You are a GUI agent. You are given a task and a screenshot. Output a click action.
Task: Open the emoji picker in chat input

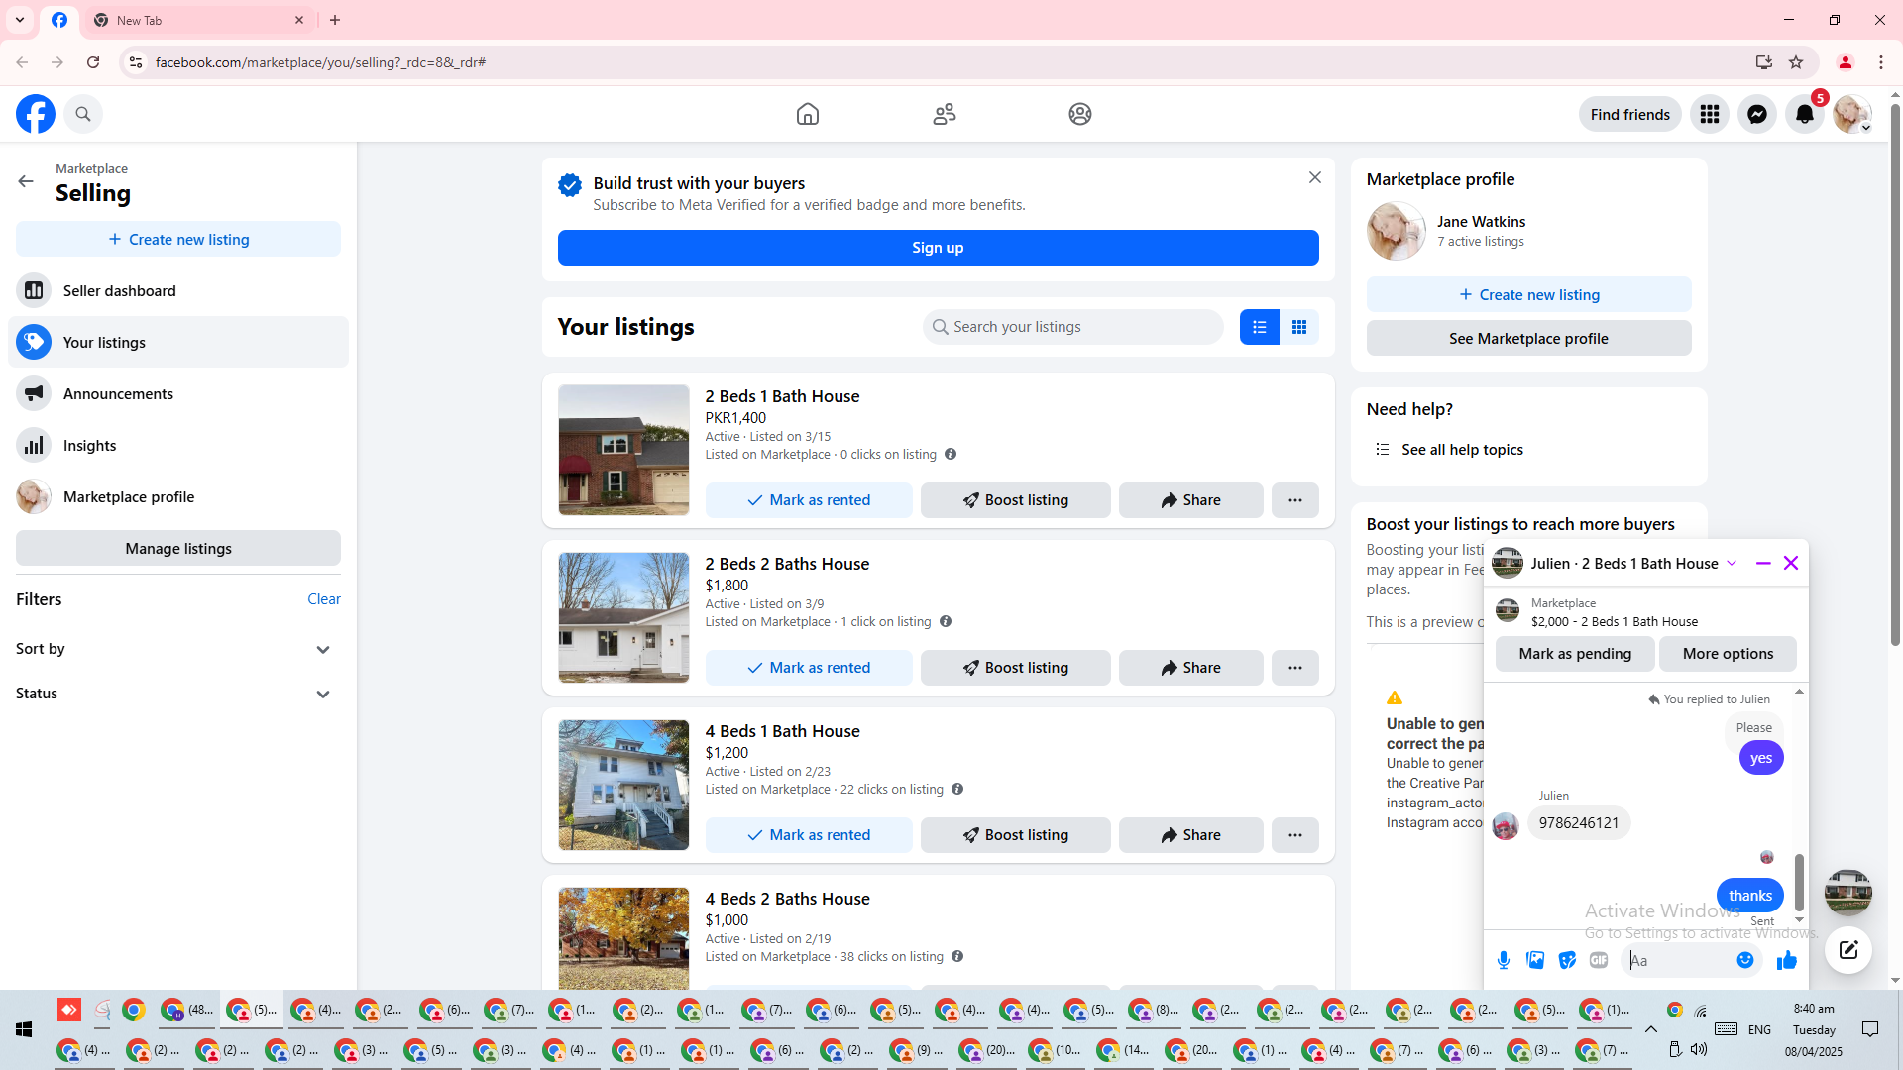point(1745,960)
